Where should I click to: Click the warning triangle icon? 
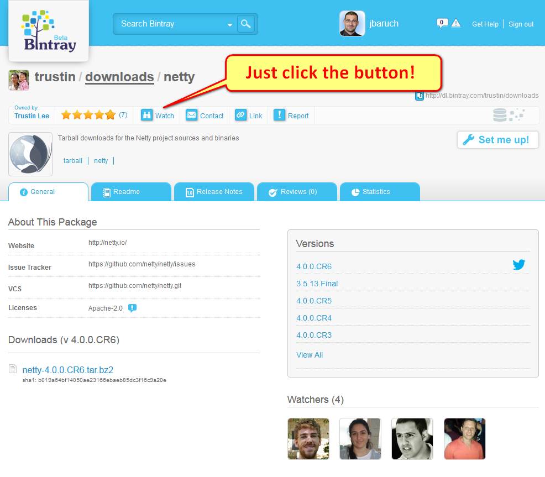point(456,23)
